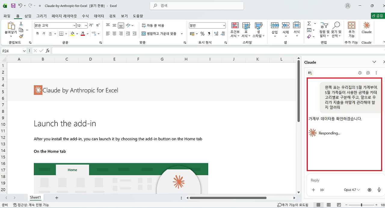
Task: Toggle bottom vertical alignment
Action: click(121, 26)
